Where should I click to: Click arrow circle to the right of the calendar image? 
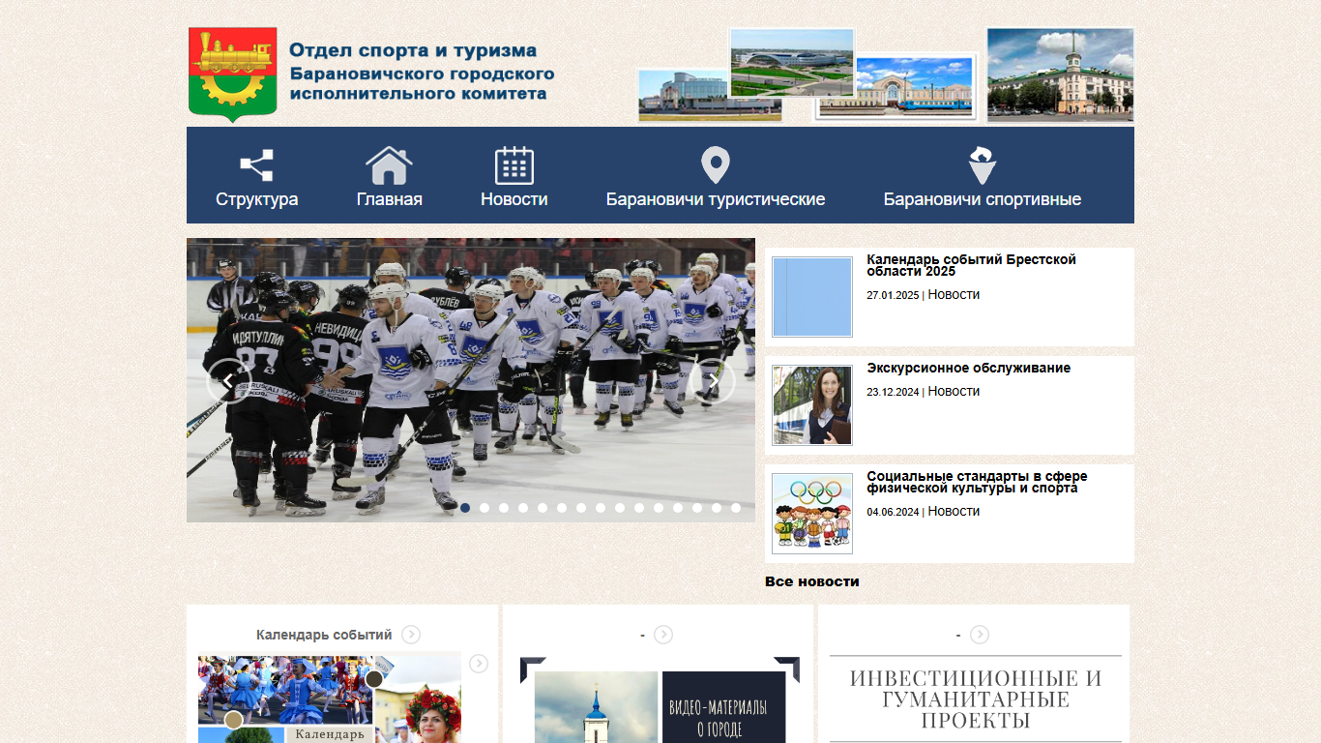[x=479, y=664]
